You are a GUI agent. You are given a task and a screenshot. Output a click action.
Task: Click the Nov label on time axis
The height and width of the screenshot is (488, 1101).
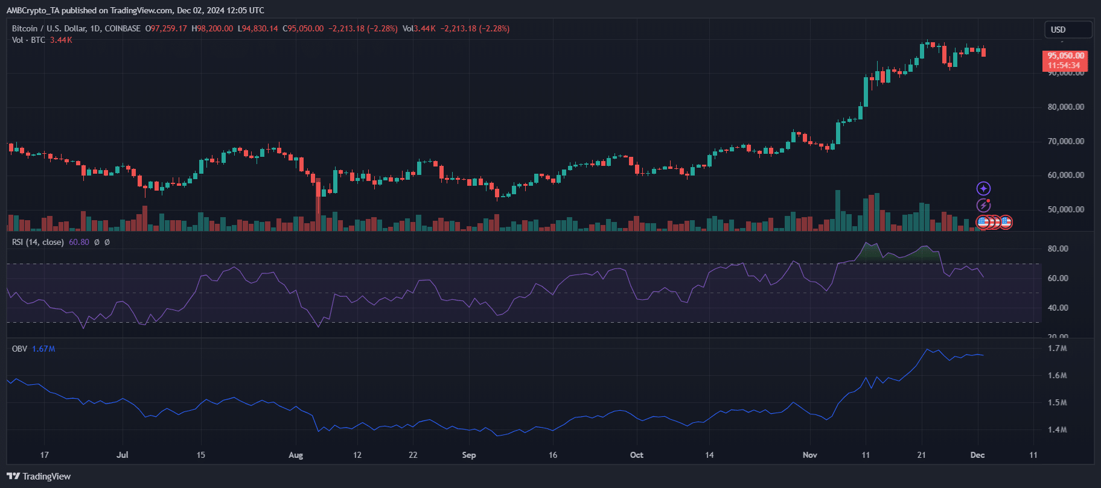coord(809,455)
